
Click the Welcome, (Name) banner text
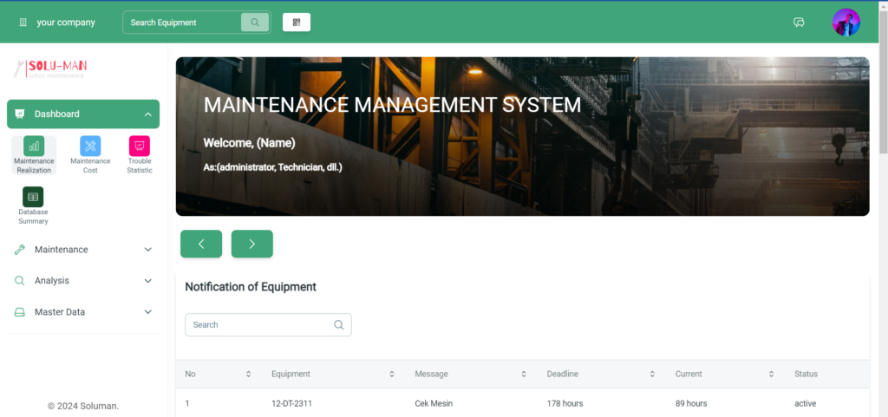pos(249,143)
